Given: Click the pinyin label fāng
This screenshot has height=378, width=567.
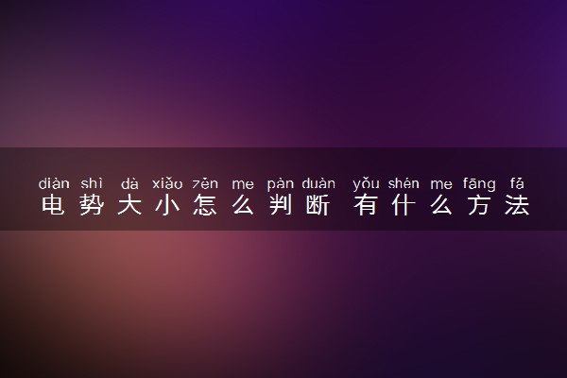Looking at the screenshot, I should tap(479, 184).
